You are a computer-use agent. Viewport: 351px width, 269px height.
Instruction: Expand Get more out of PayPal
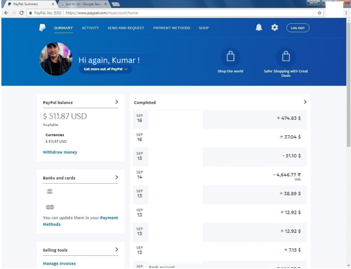click(105, 69)
